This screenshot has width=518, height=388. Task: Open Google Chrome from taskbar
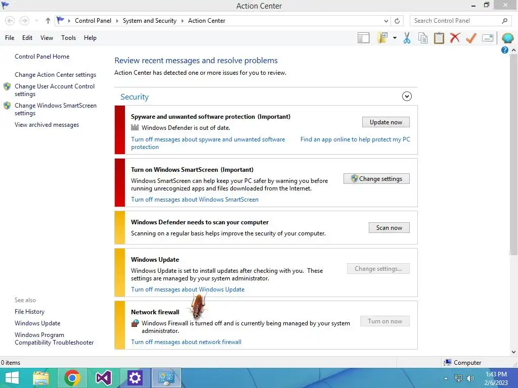(x=72, y=378)
